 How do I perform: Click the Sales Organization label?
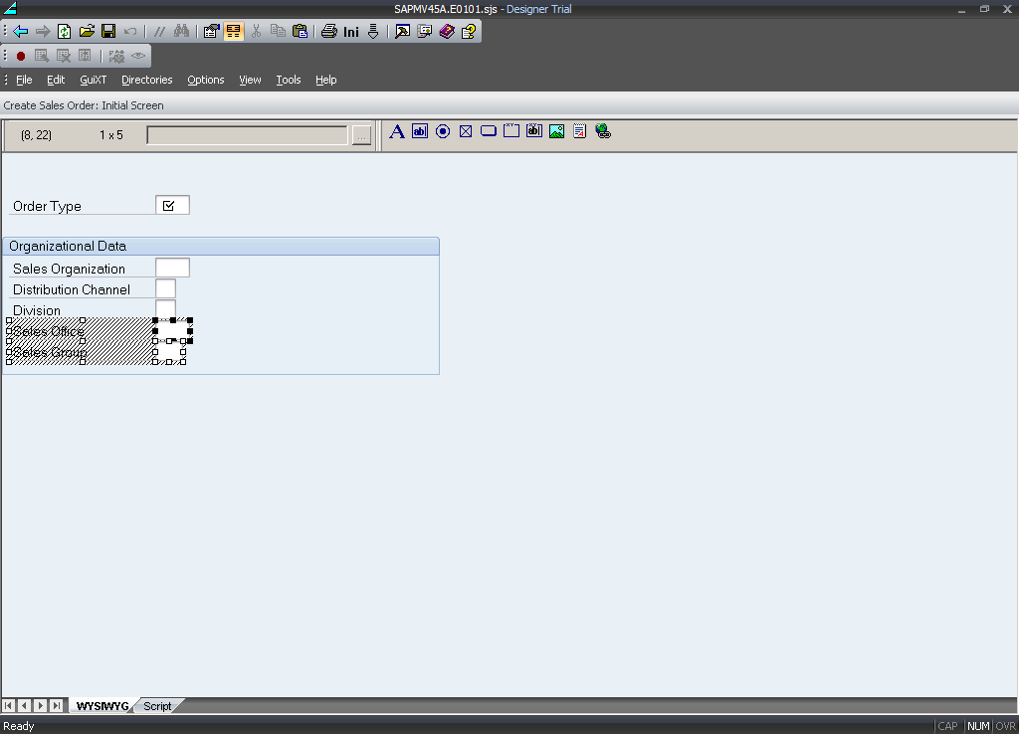(x=69, y=269)
